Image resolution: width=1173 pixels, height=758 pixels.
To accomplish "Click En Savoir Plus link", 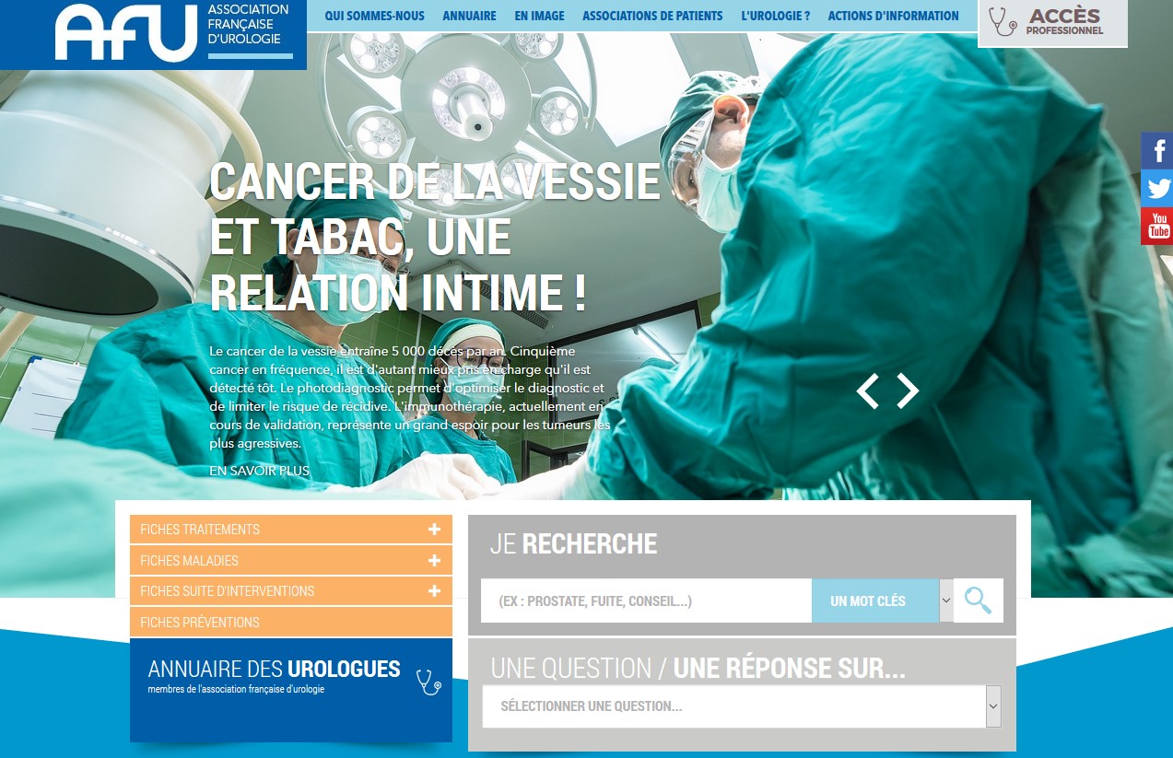I will pos(259,471).
